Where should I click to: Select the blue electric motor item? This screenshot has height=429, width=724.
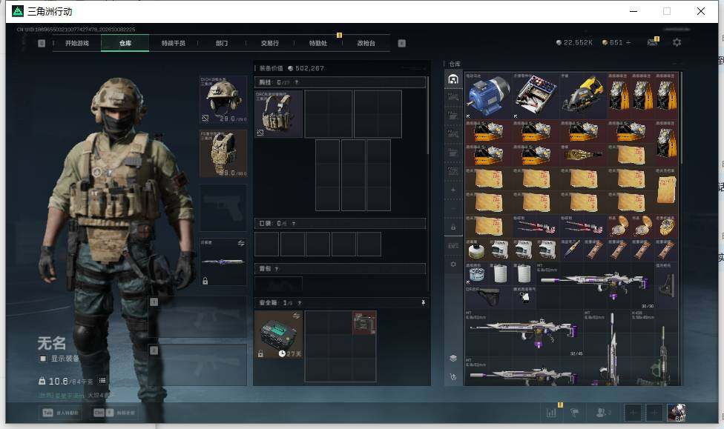click(489, 96)
